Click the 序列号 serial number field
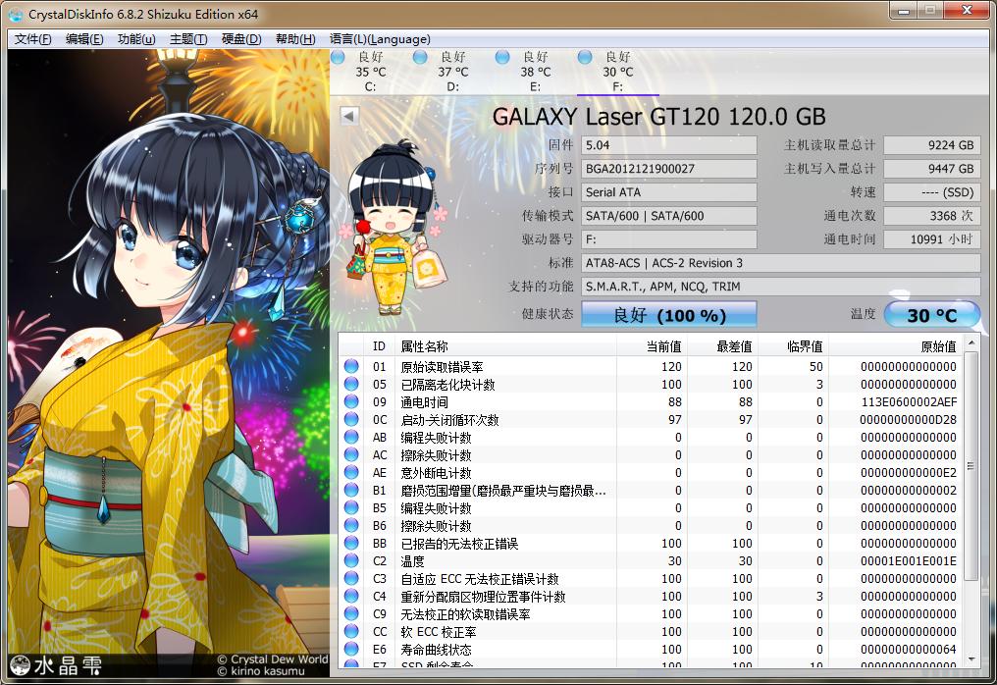This screenshot has height=685, width=997. (x=668, y=168)
